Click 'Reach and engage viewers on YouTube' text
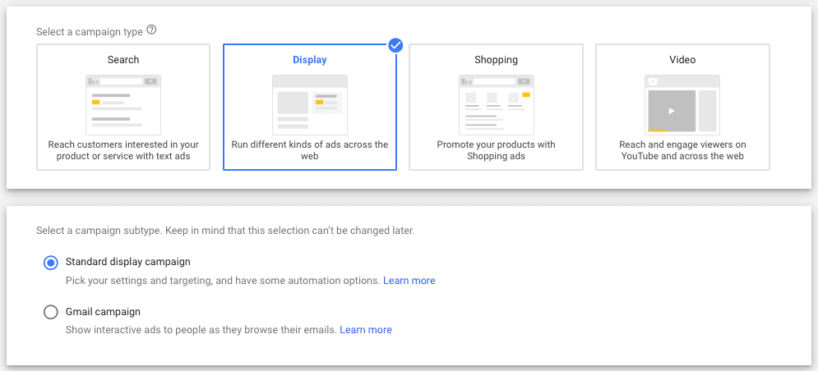Viewport: 818px width, 371px height. pyautogui.click(x=682, y=150)
